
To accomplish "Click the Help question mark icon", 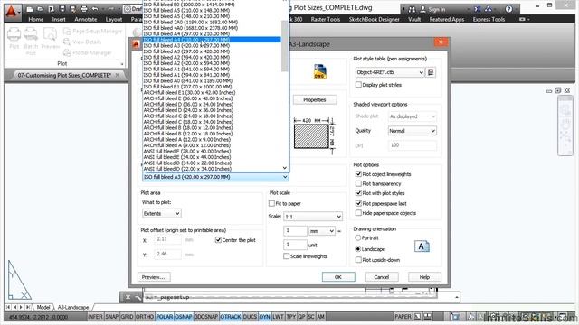I will pos(508,9).
